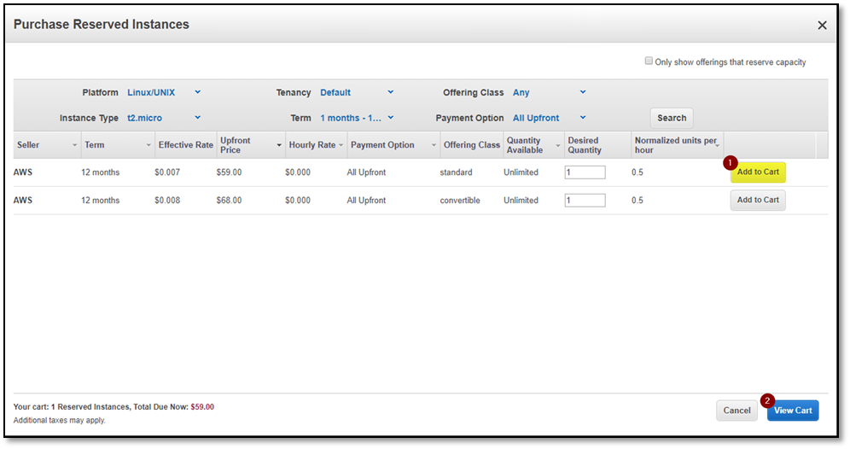Click Cancel button

tap(736, 411)
